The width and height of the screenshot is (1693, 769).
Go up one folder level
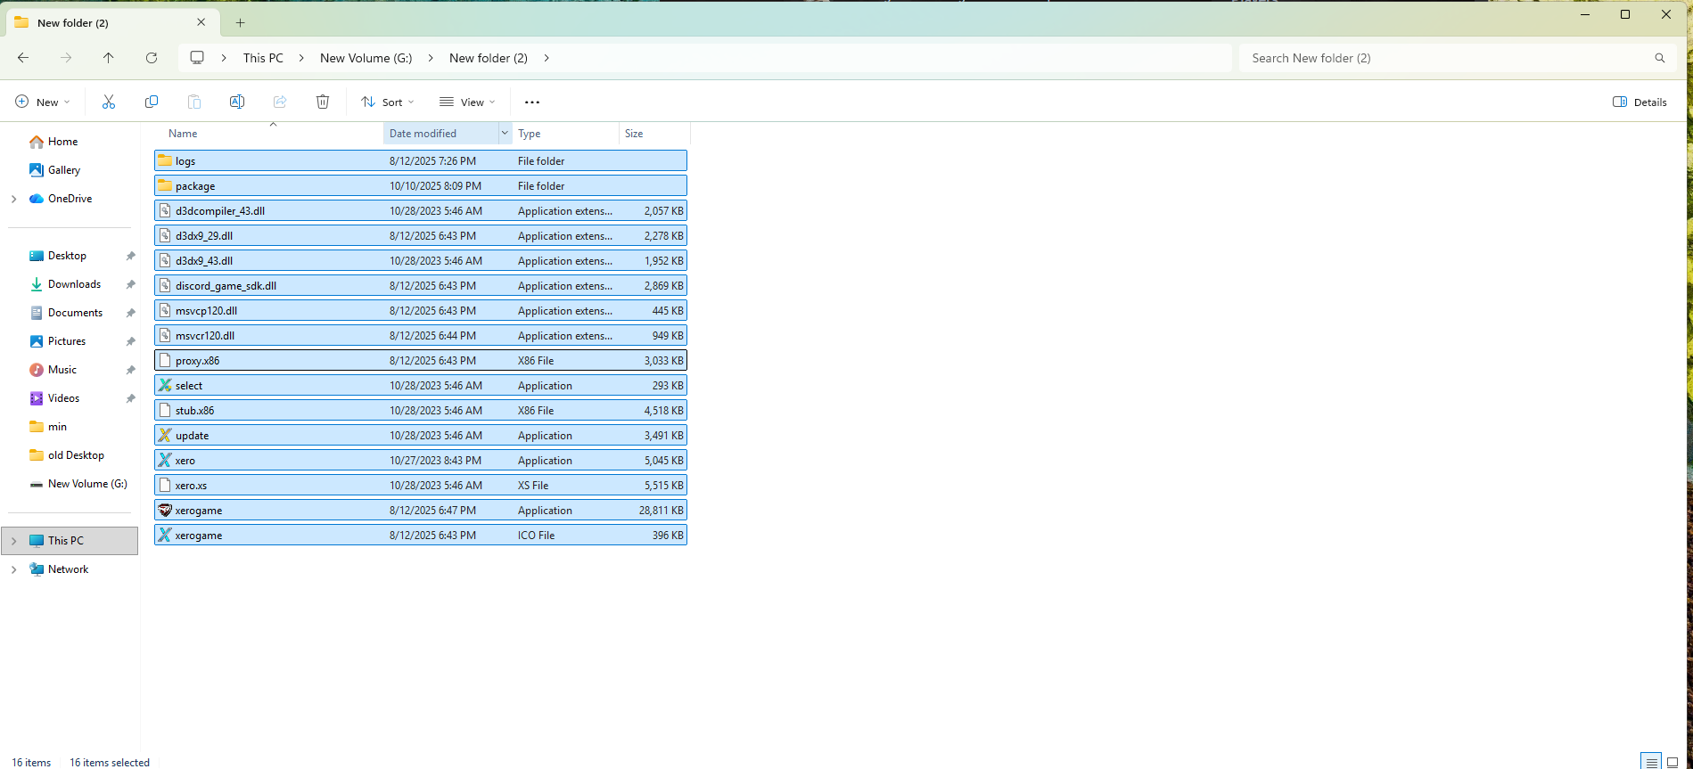[x=109, y=58]
